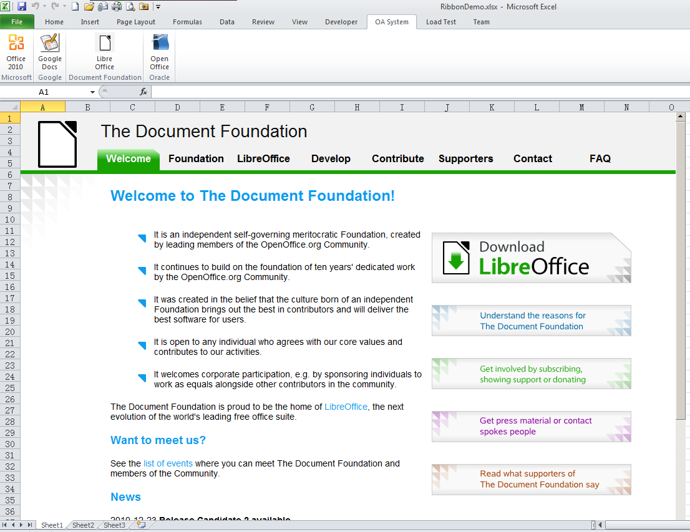Go to first sheet tab navigation arrow
690x532 pixels.
(4, 525)
